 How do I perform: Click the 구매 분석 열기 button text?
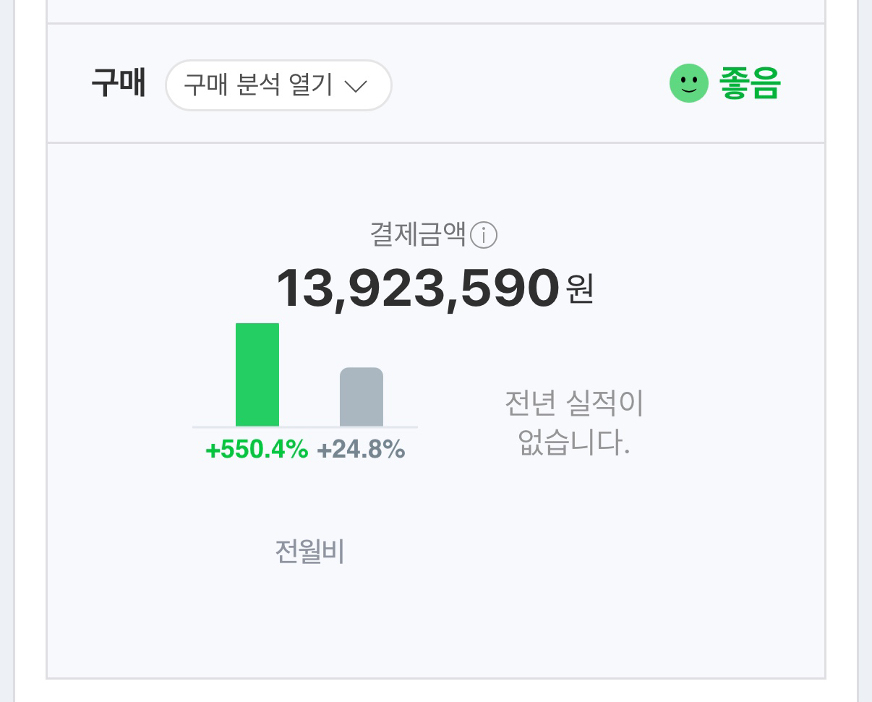pyautogui.click(x=258, y=85)
